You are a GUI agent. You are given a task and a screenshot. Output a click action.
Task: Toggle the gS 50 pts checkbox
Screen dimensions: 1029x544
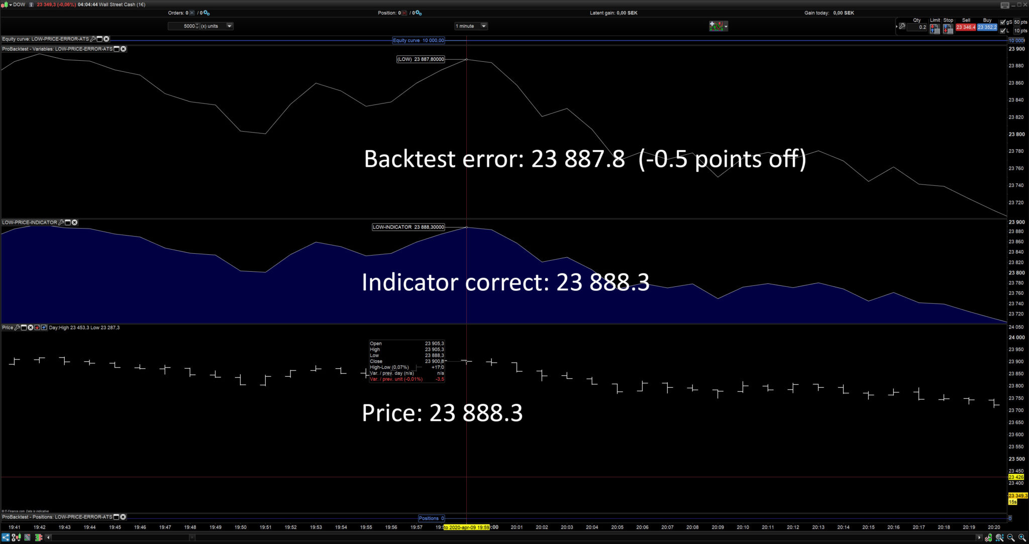coord(1003,22)
